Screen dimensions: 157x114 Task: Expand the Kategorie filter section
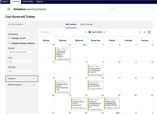(x=21, y=79)
